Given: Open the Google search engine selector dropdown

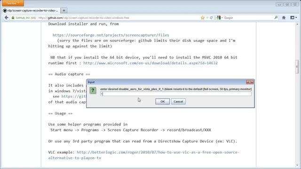Looking at the screenshot, I should tap(220, 18).
